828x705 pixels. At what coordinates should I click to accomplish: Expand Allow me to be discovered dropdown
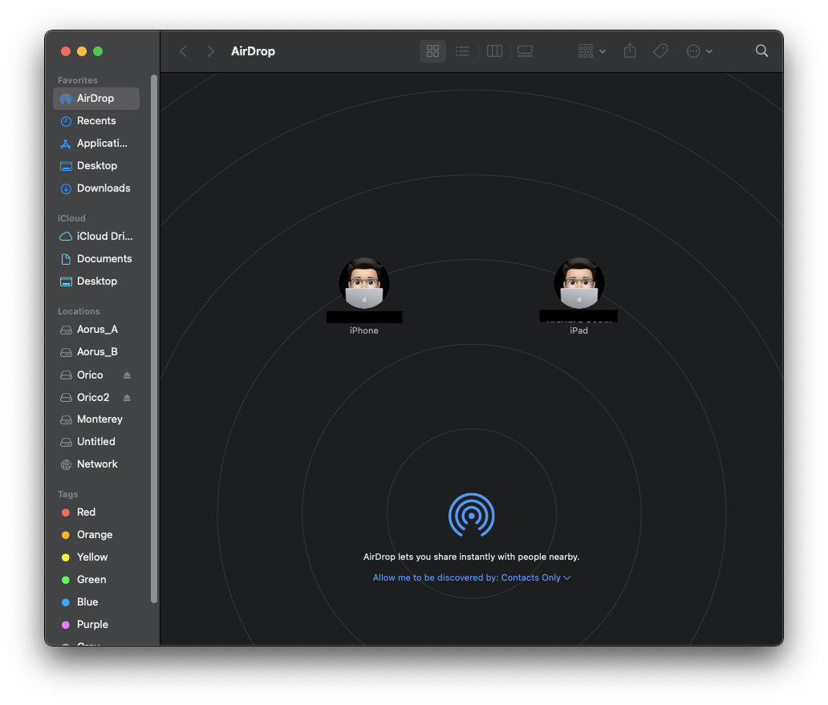pos(472,577)
